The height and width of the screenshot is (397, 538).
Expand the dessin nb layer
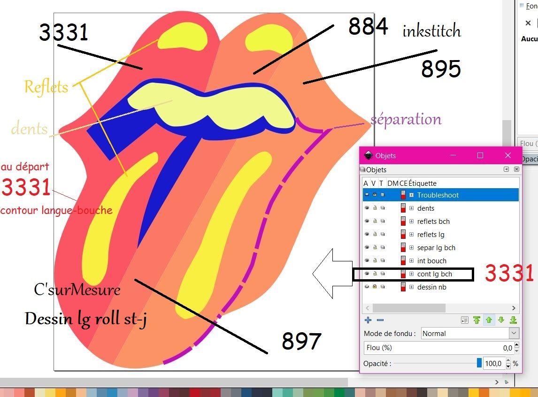pos(411,287)
